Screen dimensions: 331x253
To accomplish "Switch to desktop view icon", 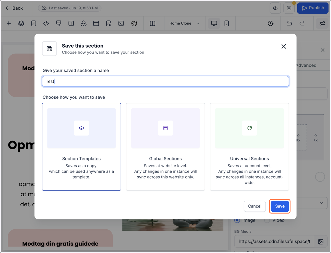I will coord(214,23).
